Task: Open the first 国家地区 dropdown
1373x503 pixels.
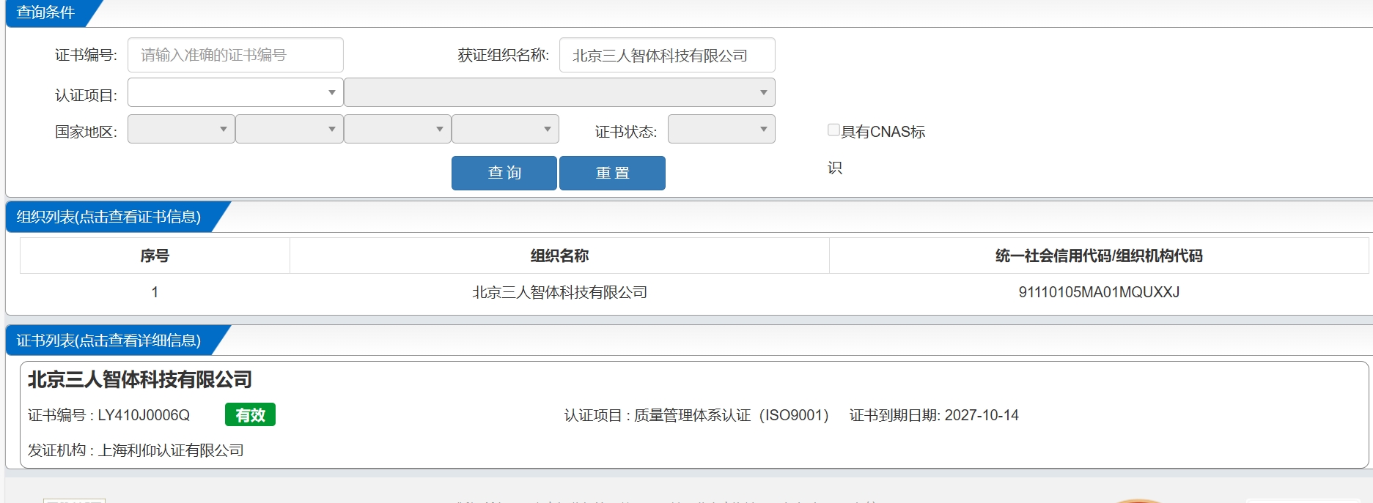Action: [x=181, y=129]
